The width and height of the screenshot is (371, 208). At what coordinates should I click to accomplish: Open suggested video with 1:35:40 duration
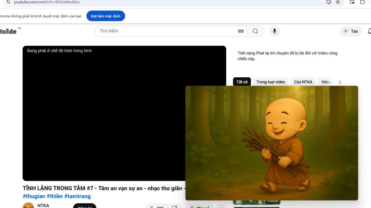pyautogui.click(x=257, y=202)
